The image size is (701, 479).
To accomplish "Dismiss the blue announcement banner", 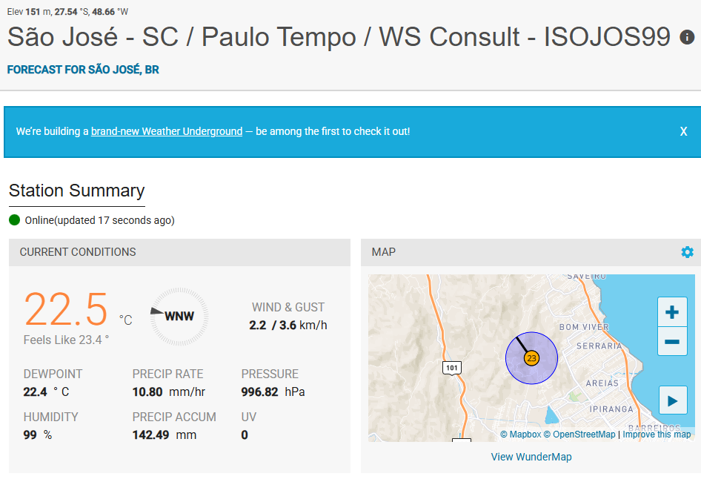I will pyautogui.click(x=683, y=131).
